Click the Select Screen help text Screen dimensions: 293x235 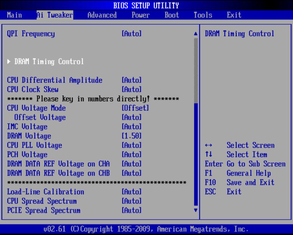click(251, 145)
